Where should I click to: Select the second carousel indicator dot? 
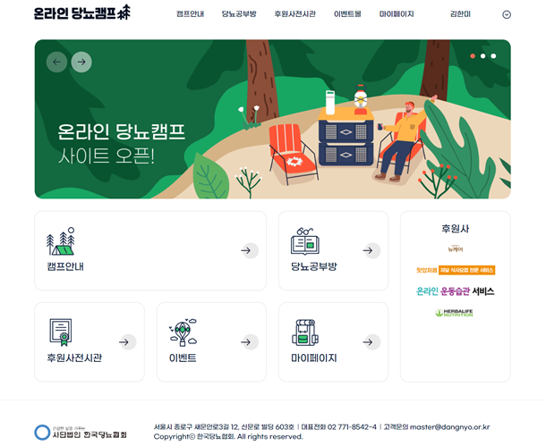tap(483, 56)
